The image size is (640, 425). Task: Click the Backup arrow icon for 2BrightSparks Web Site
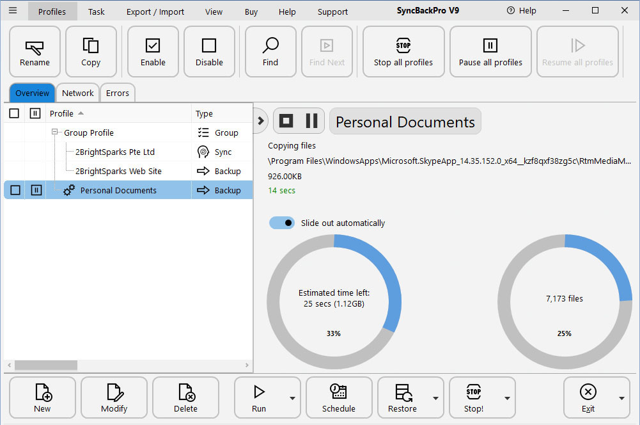click(203, 171)
